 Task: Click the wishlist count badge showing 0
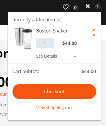[x=76, y=8]
